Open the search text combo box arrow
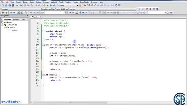 pyautogui.click(x=66, y=13)
